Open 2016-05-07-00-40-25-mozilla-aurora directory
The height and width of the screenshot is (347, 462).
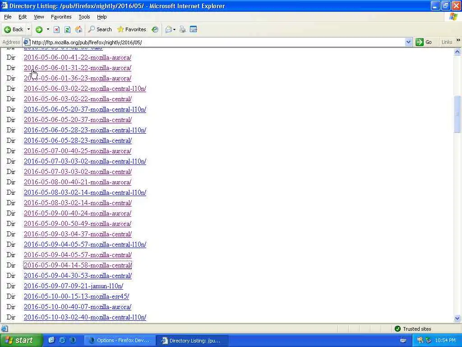pyautogui.click(x=78, y=151)
